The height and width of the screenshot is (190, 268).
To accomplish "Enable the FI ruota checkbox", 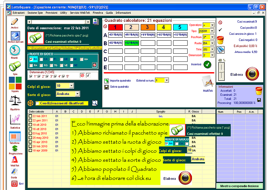I will 51,59.
